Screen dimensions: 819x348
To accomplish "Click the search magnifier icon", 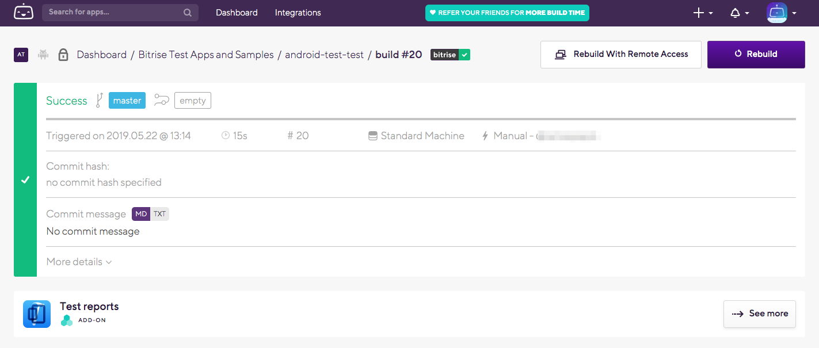I will (x=188, y=12).
